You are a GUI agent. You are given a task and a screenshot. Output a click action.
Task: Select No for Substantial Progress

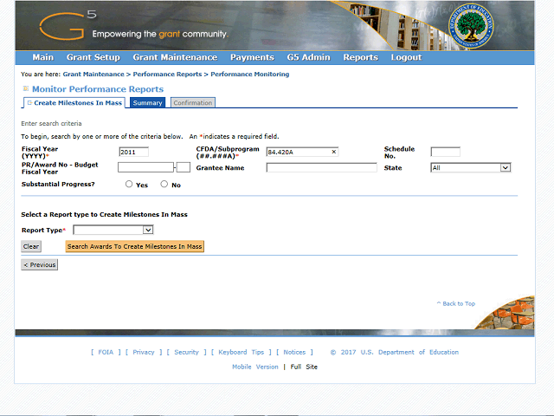coord(164,184)
